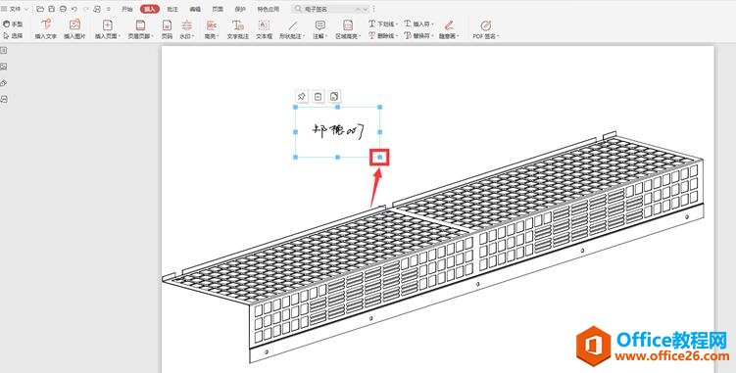736x373 pixels.
Task: Select the 手型 hand tool
Action: tap(13, 23)
